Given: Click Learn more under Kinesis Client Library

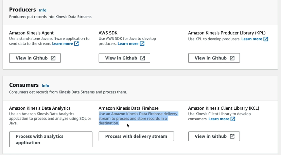Looking at the screenshot, I should (219, 119).
